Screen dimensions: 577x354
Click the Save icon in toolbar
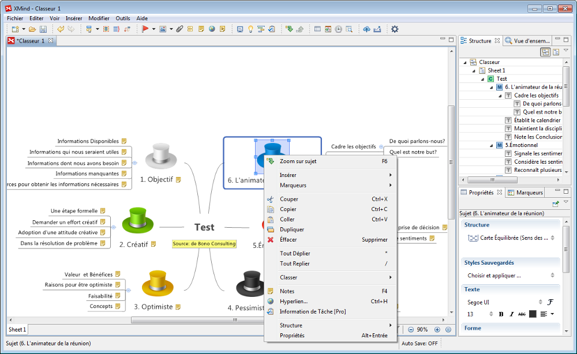pos(43,29)
